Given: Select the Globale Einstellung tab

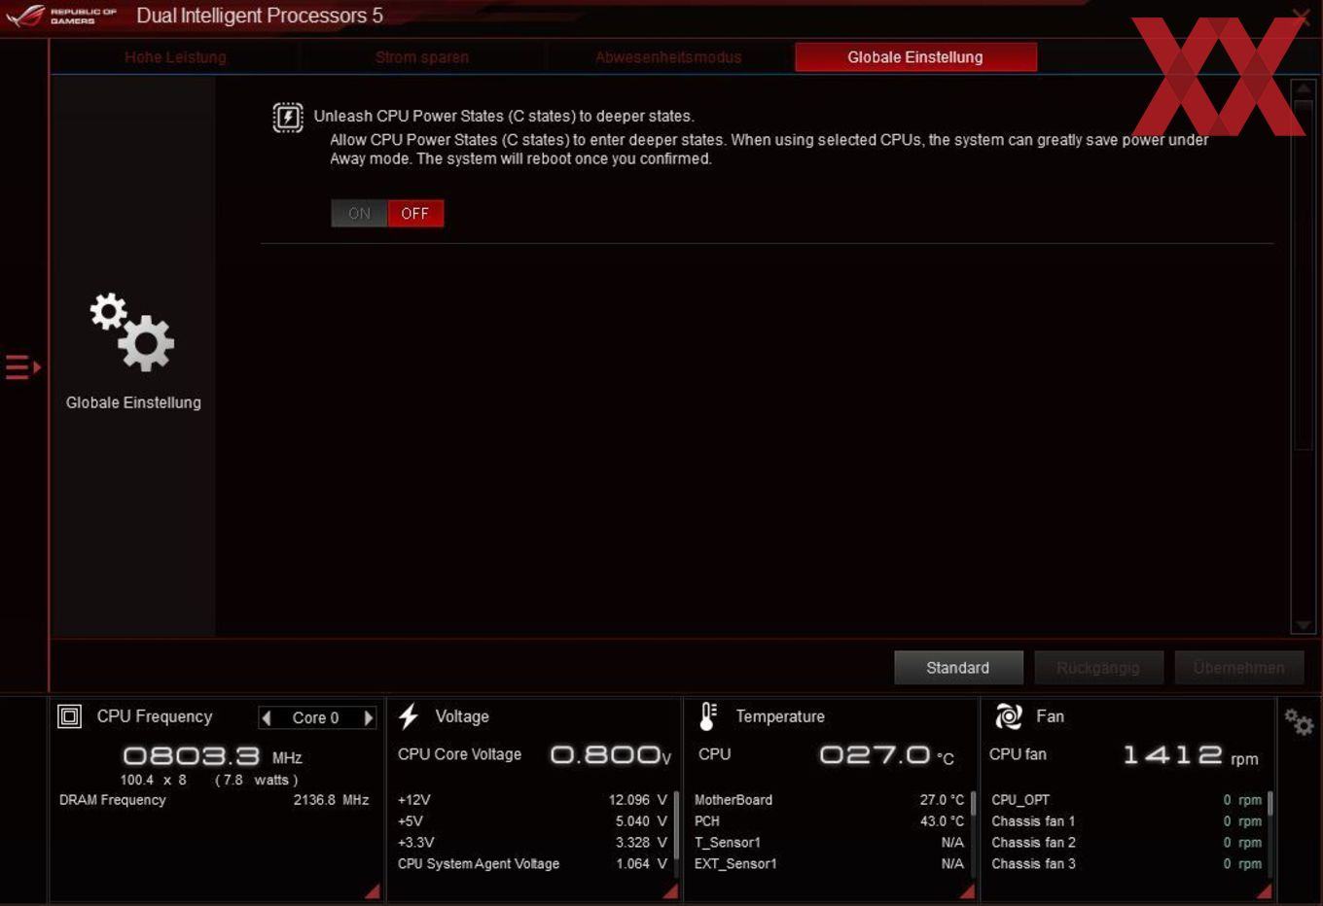Looking at the screenshot, I should [x=915, y=57].
